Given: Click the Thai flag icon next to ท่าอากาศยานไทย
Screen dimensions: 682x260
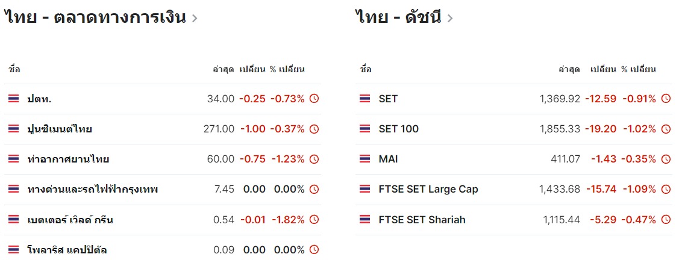Looking at the screenshot, I should (x=13, y=159).
